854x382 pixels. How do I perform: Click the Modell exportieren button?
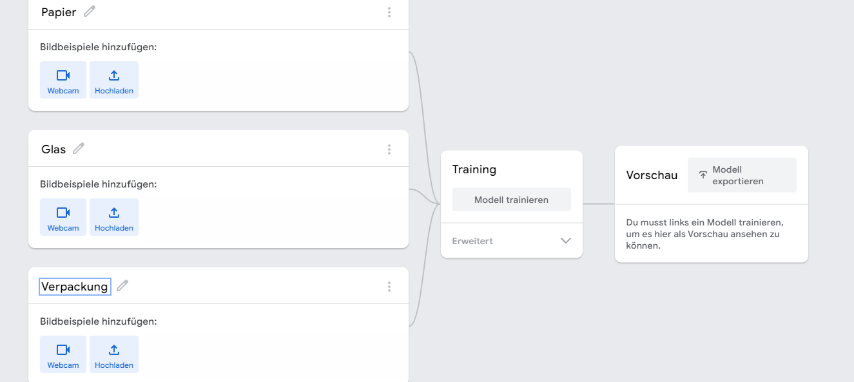tap(742, 175)
